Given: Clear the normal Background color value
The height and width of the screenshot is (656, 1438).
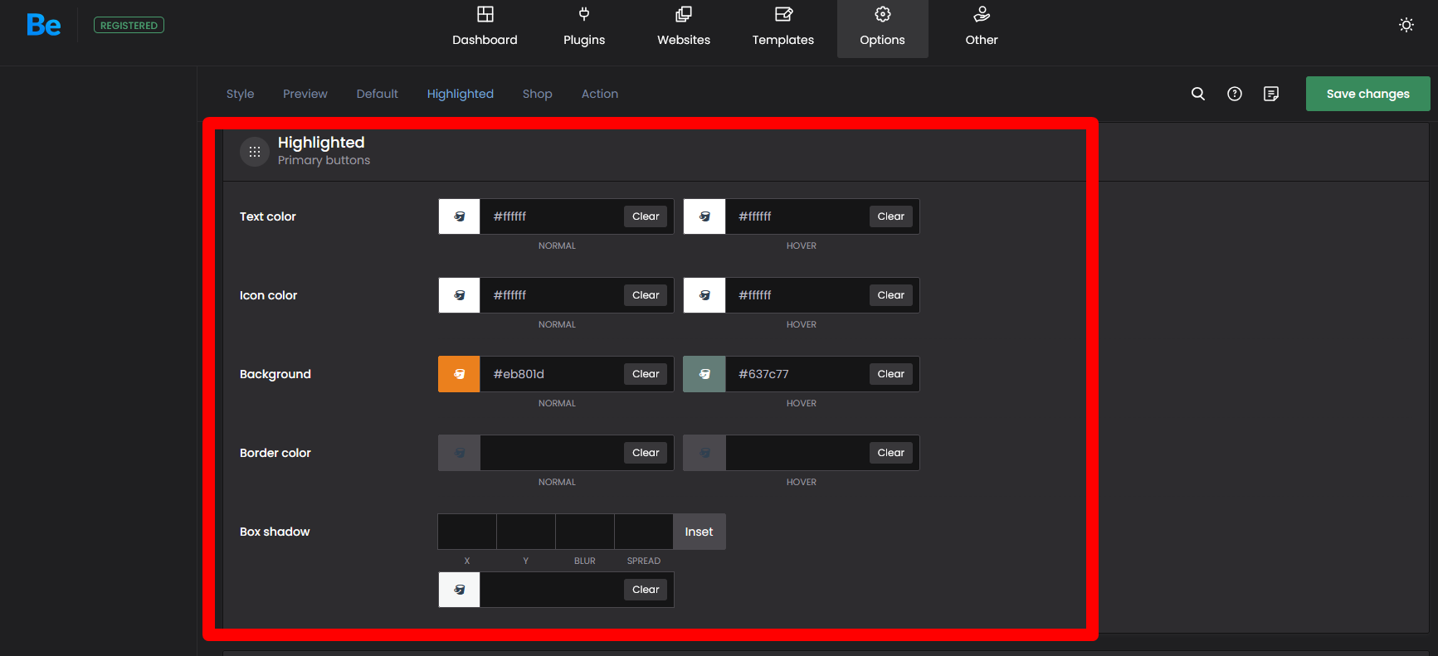Looking at the screenshot, I should [645, 374].
